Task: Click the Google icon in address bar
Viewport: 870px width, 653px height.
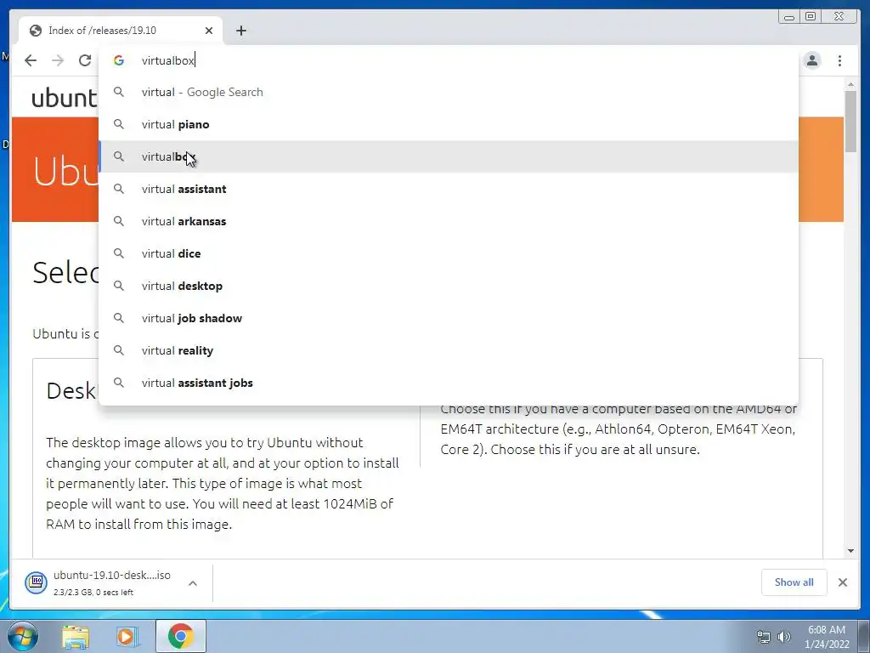Action: tap(119, 60)
